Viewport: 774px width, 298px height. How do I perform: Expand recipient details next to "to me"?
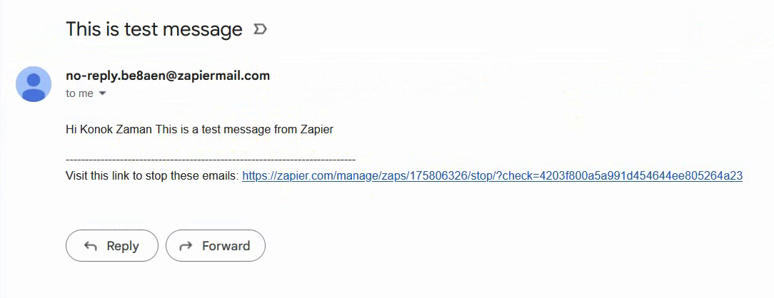102,93
